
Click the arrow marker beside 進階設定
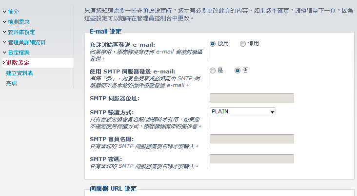click(x=3, y=63)
